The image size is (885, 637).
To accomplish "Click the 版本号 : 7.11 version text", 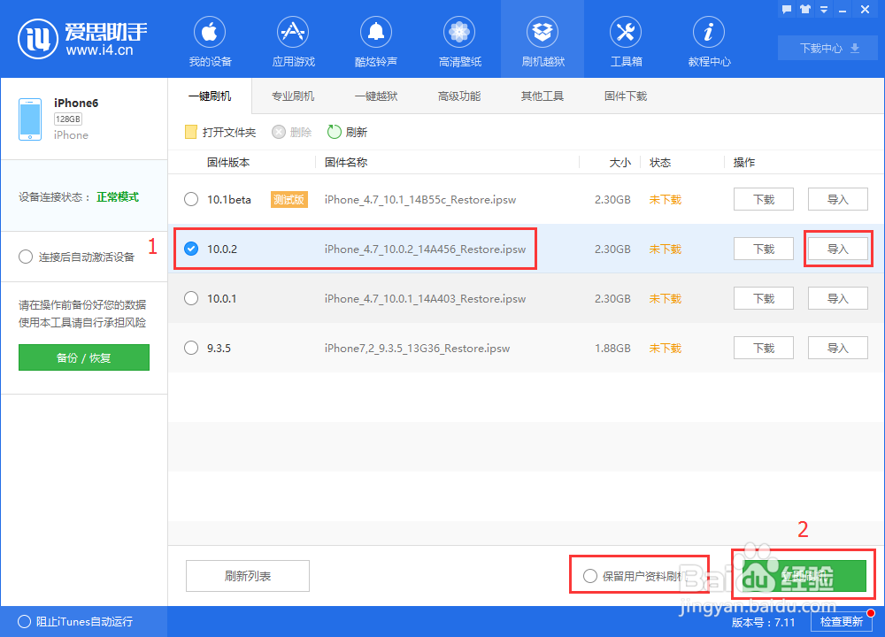I will pyautogui.click(x=763, y=622).
